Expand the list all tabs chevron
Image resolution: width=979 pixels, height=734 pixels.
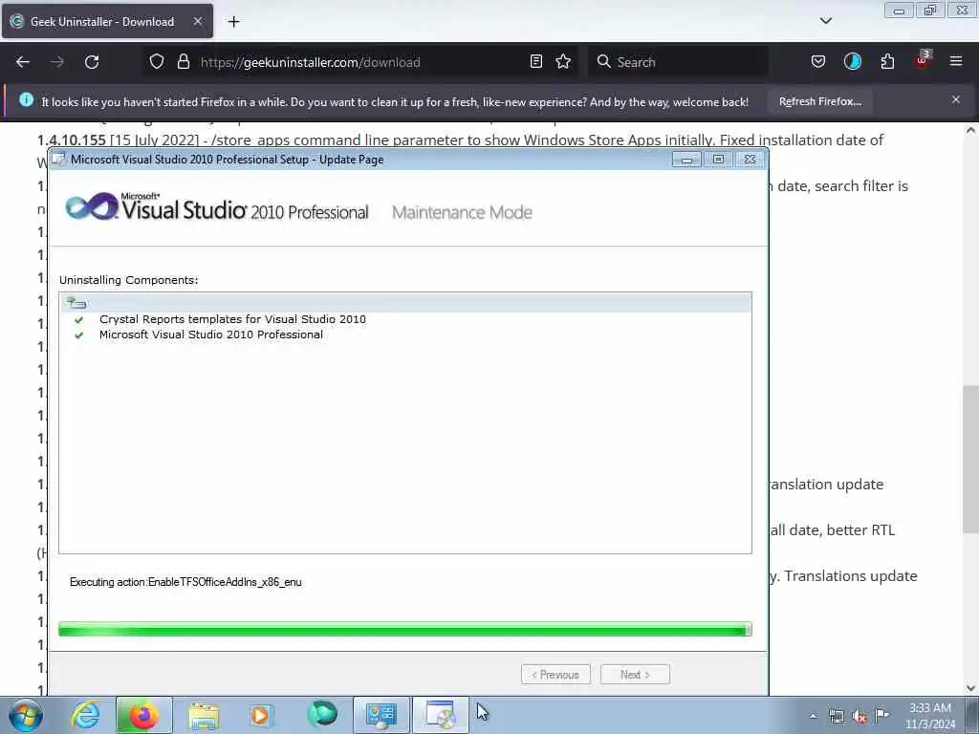(825, 21)
